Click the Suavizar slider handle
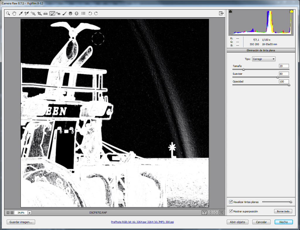Viewport: 300px width, 230px height. (278, 77)
